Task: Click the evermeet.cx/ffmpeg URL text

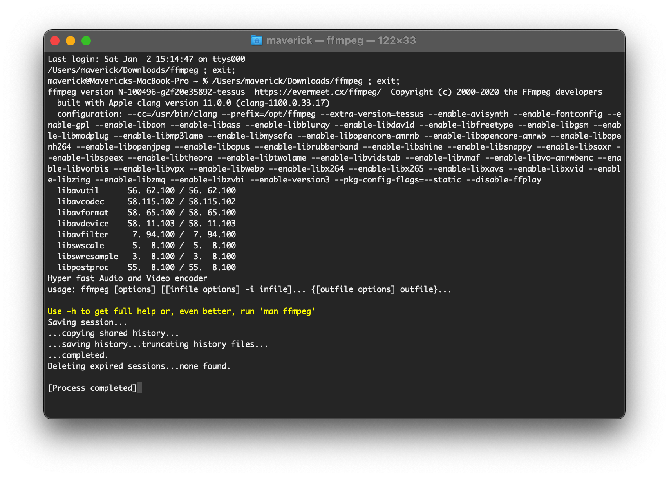Action: click(318, 92)
